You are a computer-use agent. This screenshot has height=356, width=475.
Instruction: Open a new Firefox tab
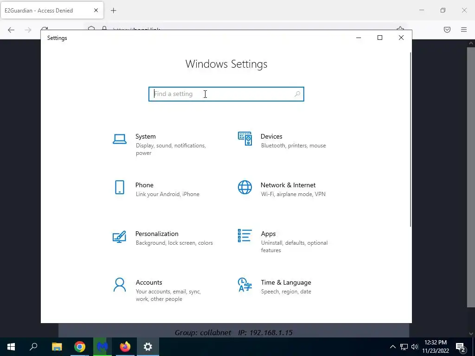(113, 11)
